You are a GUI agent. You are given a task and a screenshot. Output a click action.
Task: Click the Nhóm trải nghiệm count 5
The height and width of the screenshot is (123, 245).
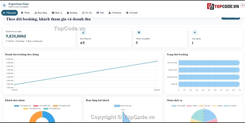coord(137,43)
